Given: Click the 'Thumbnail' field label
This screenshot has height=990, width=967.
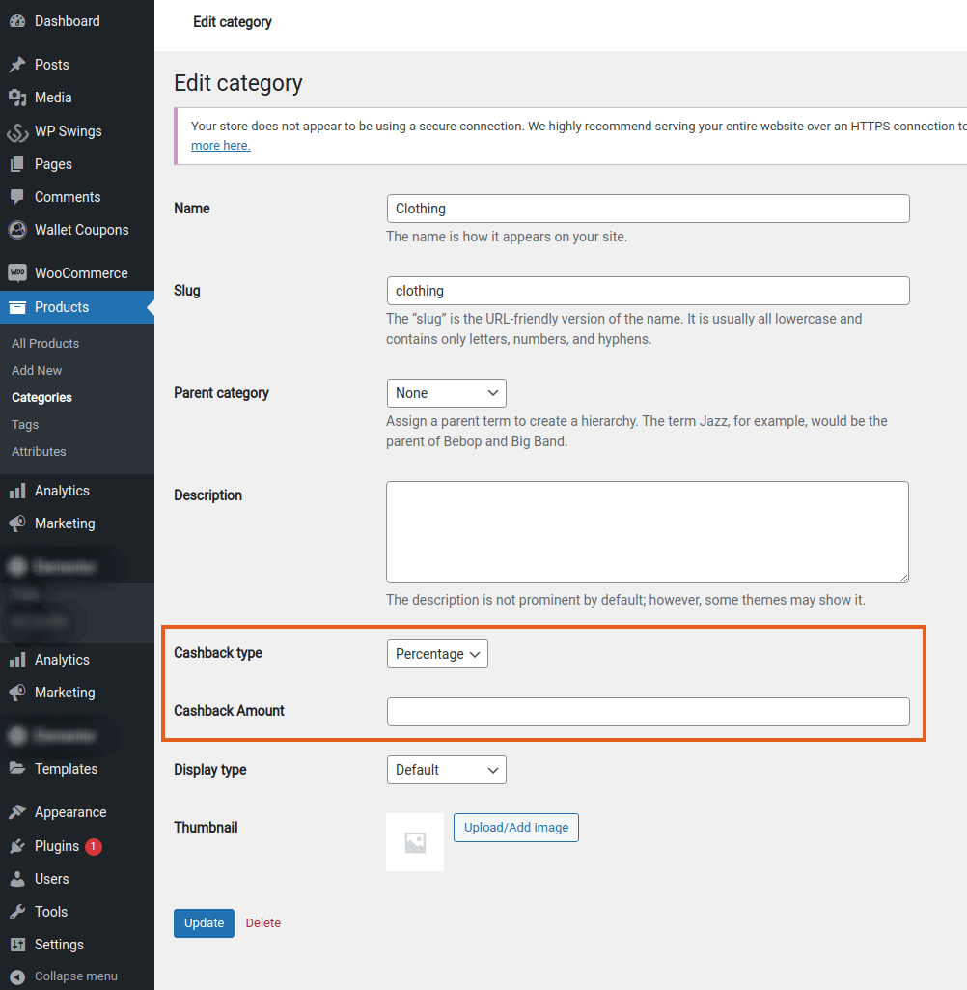Looking at the screenshot, I should pos(206,828).
